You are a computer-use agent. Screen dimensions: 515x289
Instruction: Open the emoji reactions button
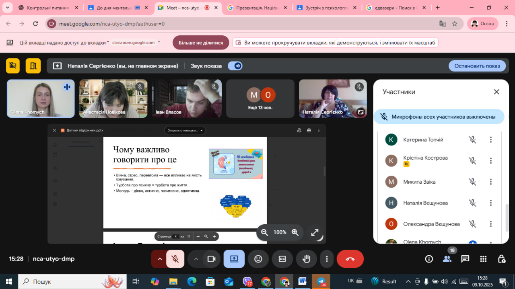258,259
